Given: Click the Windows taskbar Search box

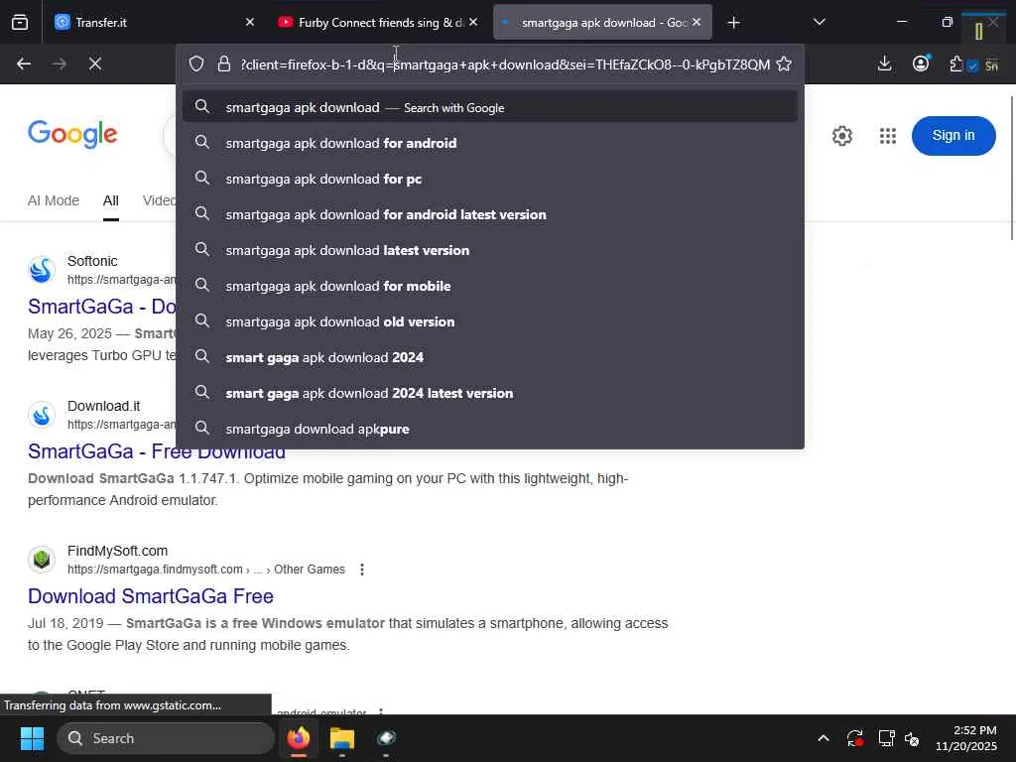Looking at the screenshot, I should tap(166, 738).
